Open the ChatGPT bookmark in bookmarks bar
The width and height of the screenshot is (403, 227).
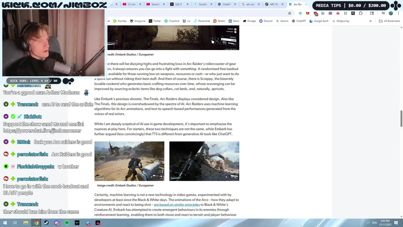299,21
